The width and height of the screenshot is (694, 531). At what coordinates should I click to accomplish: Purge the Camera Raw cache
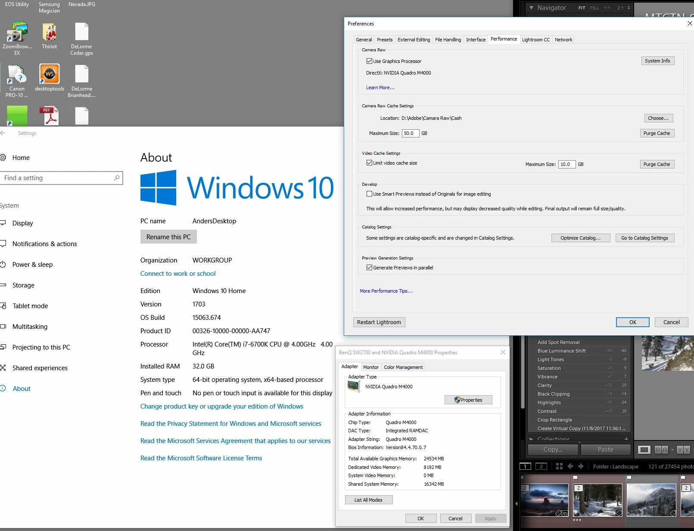pyautogui.click(x=657, y=133)
